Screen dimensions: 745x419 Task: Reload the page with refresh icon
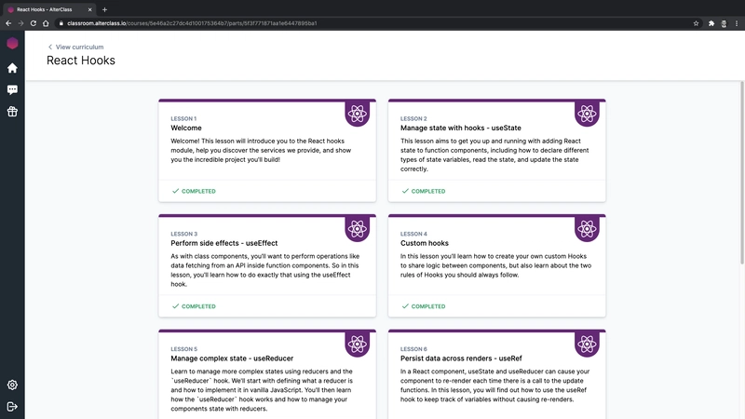coord(34,23)
